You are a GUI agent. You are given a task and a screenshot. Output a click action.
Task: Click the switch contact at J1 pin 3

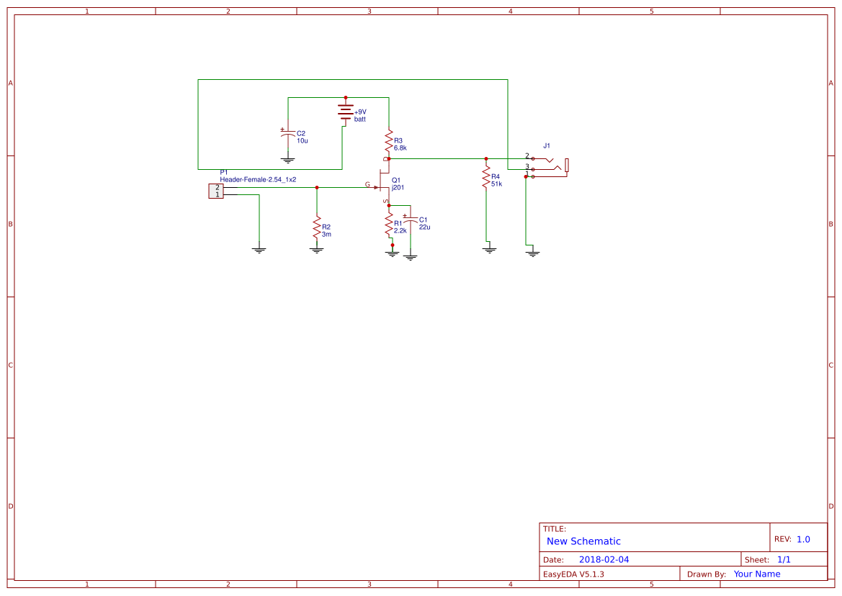point(533,169)
